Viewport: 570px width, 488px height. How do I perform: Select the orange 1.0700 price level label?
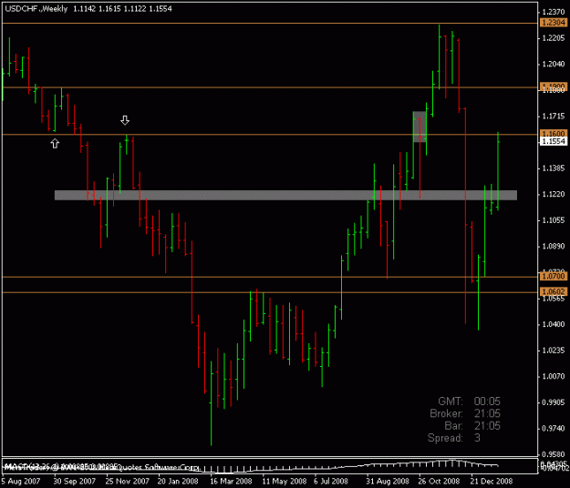coord(554,277)
